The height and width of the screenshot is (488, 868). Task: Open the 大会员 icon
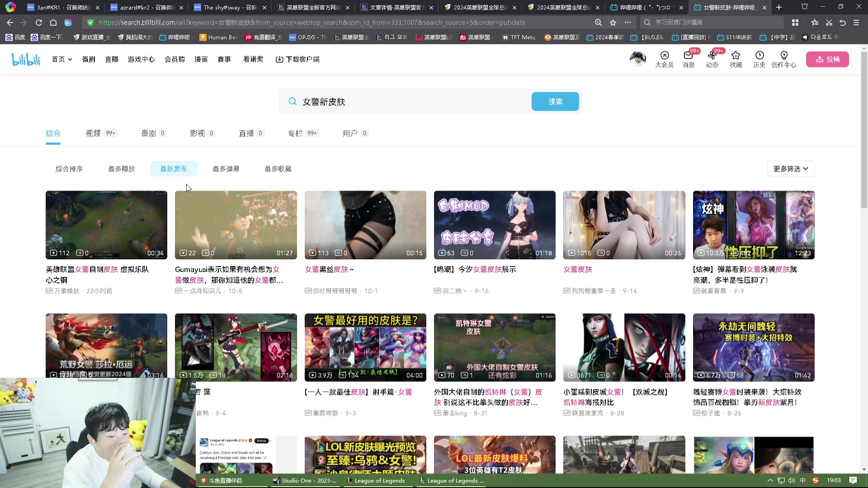point(664,59)
